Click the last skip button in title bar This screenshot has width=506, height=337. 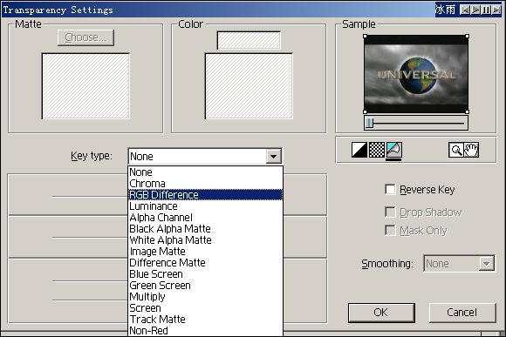pyautogui.click(x=496, y=10)
